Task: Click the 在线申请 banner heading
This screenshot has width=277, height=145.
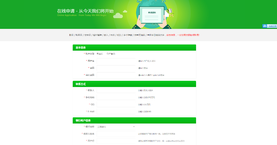Action: [x=85, y=11]
